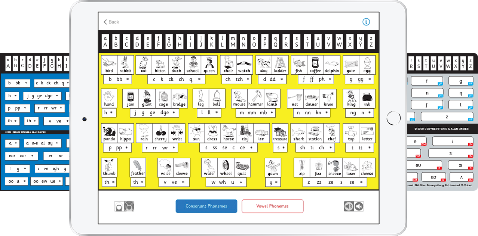This screenshot has width=478, height=236.
Task: Tap the 'z Z' tile in the iPad alphabet strip
Action: point(371,41)
